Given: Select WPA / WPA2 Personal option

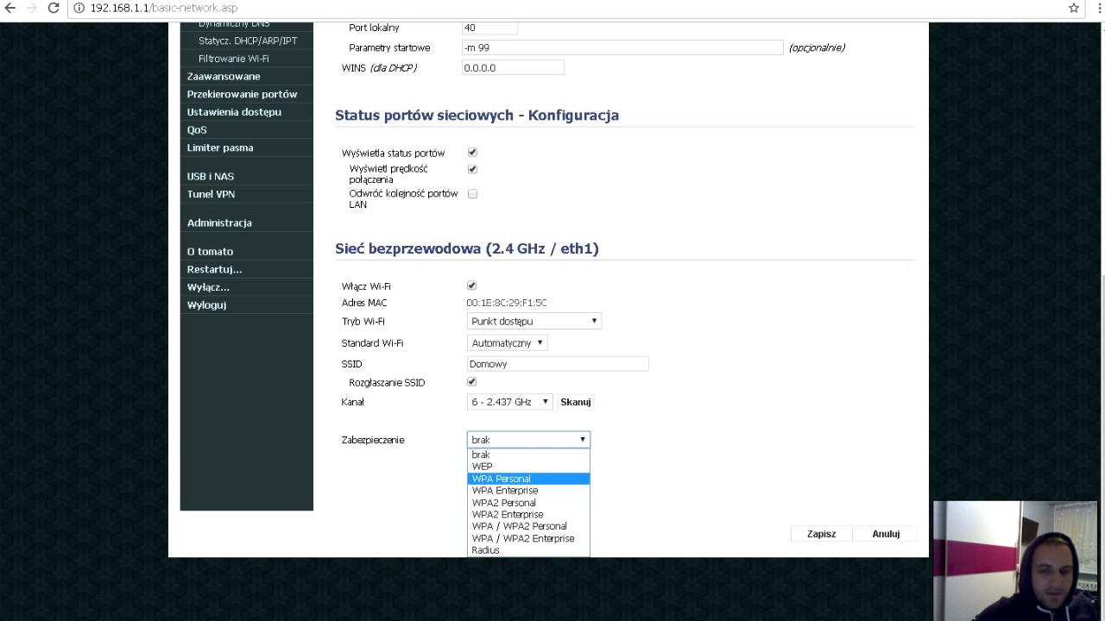Looking at the screenshot, I should [528, 526].
